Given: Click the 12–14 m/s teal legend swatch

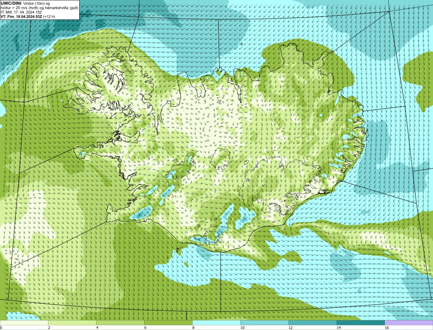Looking at the screenshot, I should [313, 323].
